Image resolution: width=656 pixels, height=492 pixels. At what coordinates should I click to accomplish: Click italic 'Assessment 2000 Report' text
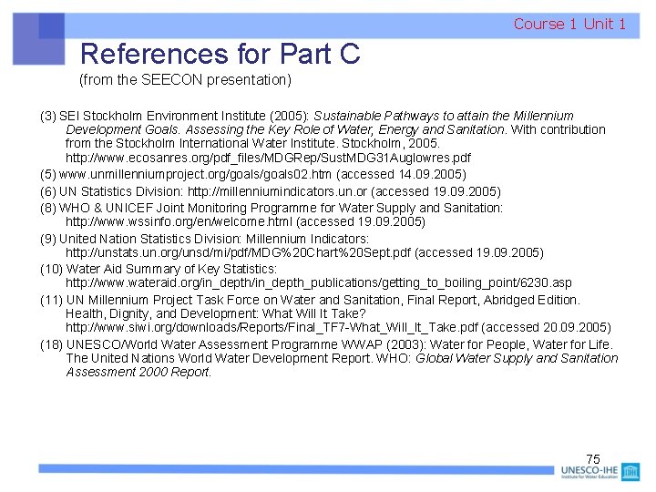tap(138, 372)
